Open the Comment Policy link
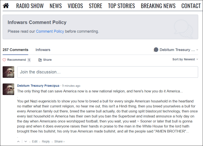The width and height of the screenshot is (203, 146). point(50,31)
